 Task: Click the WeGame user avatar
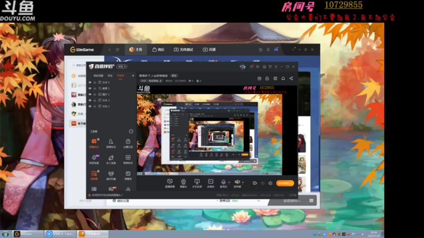(x=276, y=50)
